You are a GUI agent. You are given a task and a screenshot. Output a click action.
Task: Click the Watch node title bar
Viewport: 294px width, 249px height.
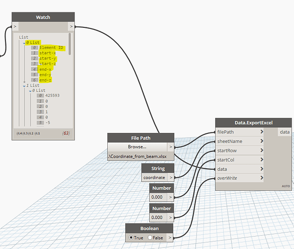(43, 17)
